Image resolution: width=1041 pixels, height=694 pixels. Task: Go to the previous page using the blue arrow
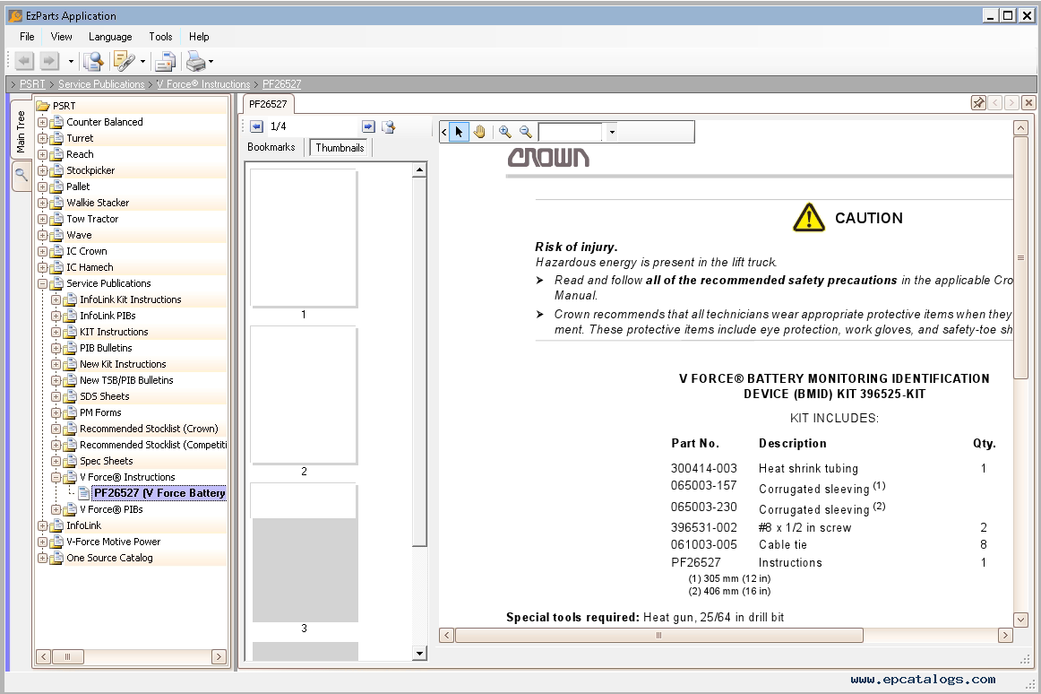pyautogui.click(x=256, y=126)
